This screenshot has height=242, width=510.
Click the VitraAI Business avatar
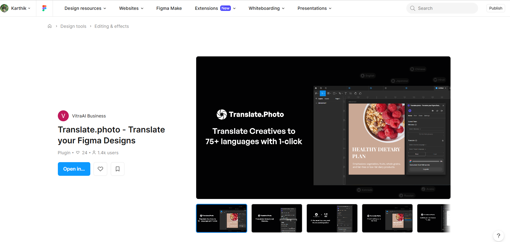(x=63, y=116)
